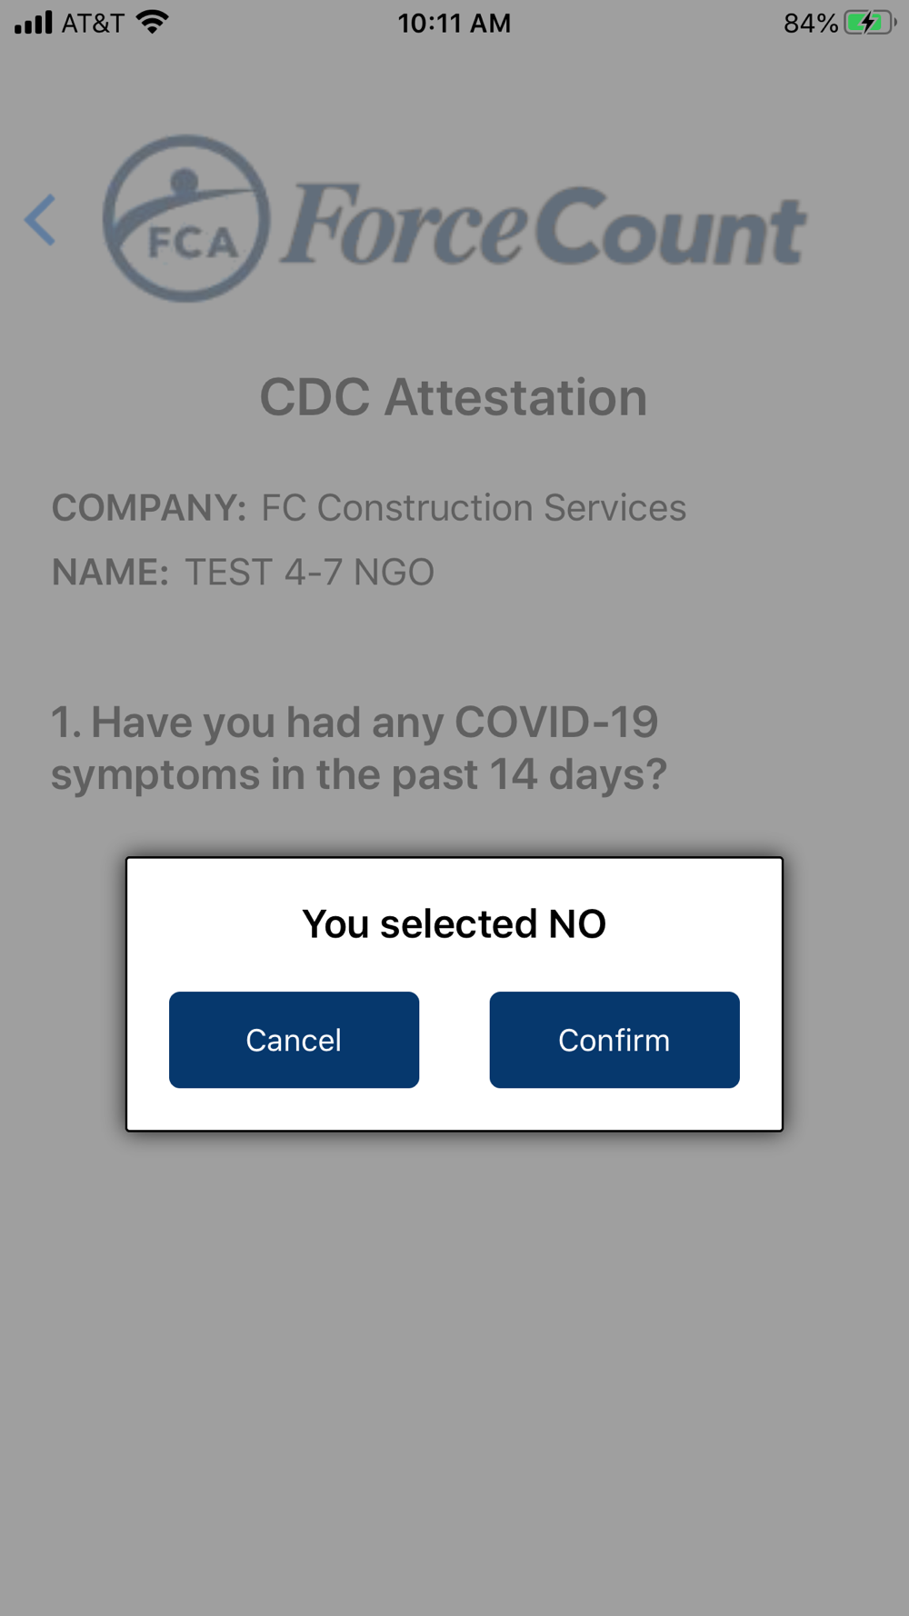Tap the blue back chevron arrow
The image size is (909, 1616).
40,220
